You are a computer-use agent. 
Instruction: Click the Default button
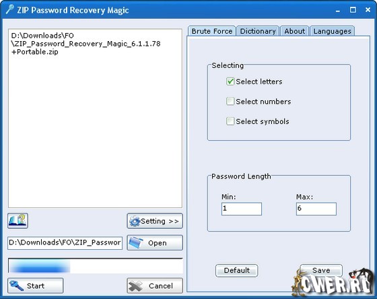(237, 270)
